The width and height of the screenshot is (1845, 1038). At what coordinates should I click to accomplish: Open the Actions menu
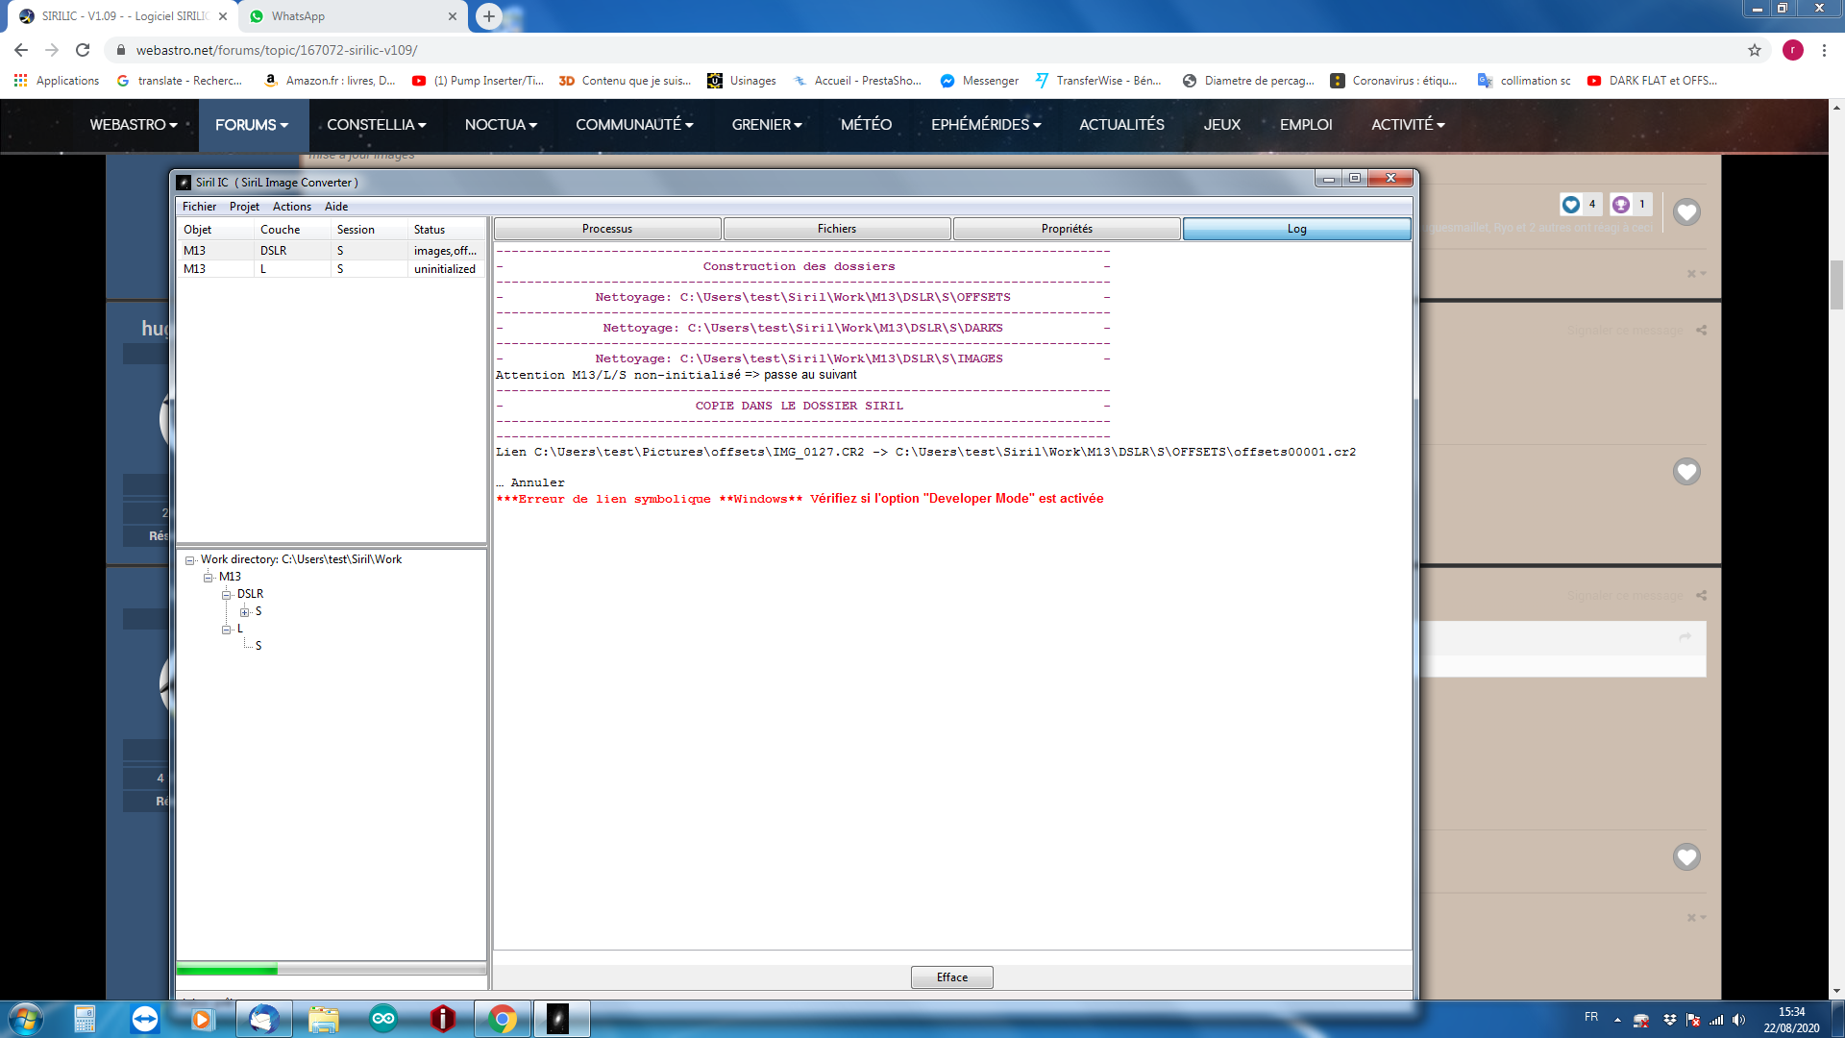pos(291,207)
